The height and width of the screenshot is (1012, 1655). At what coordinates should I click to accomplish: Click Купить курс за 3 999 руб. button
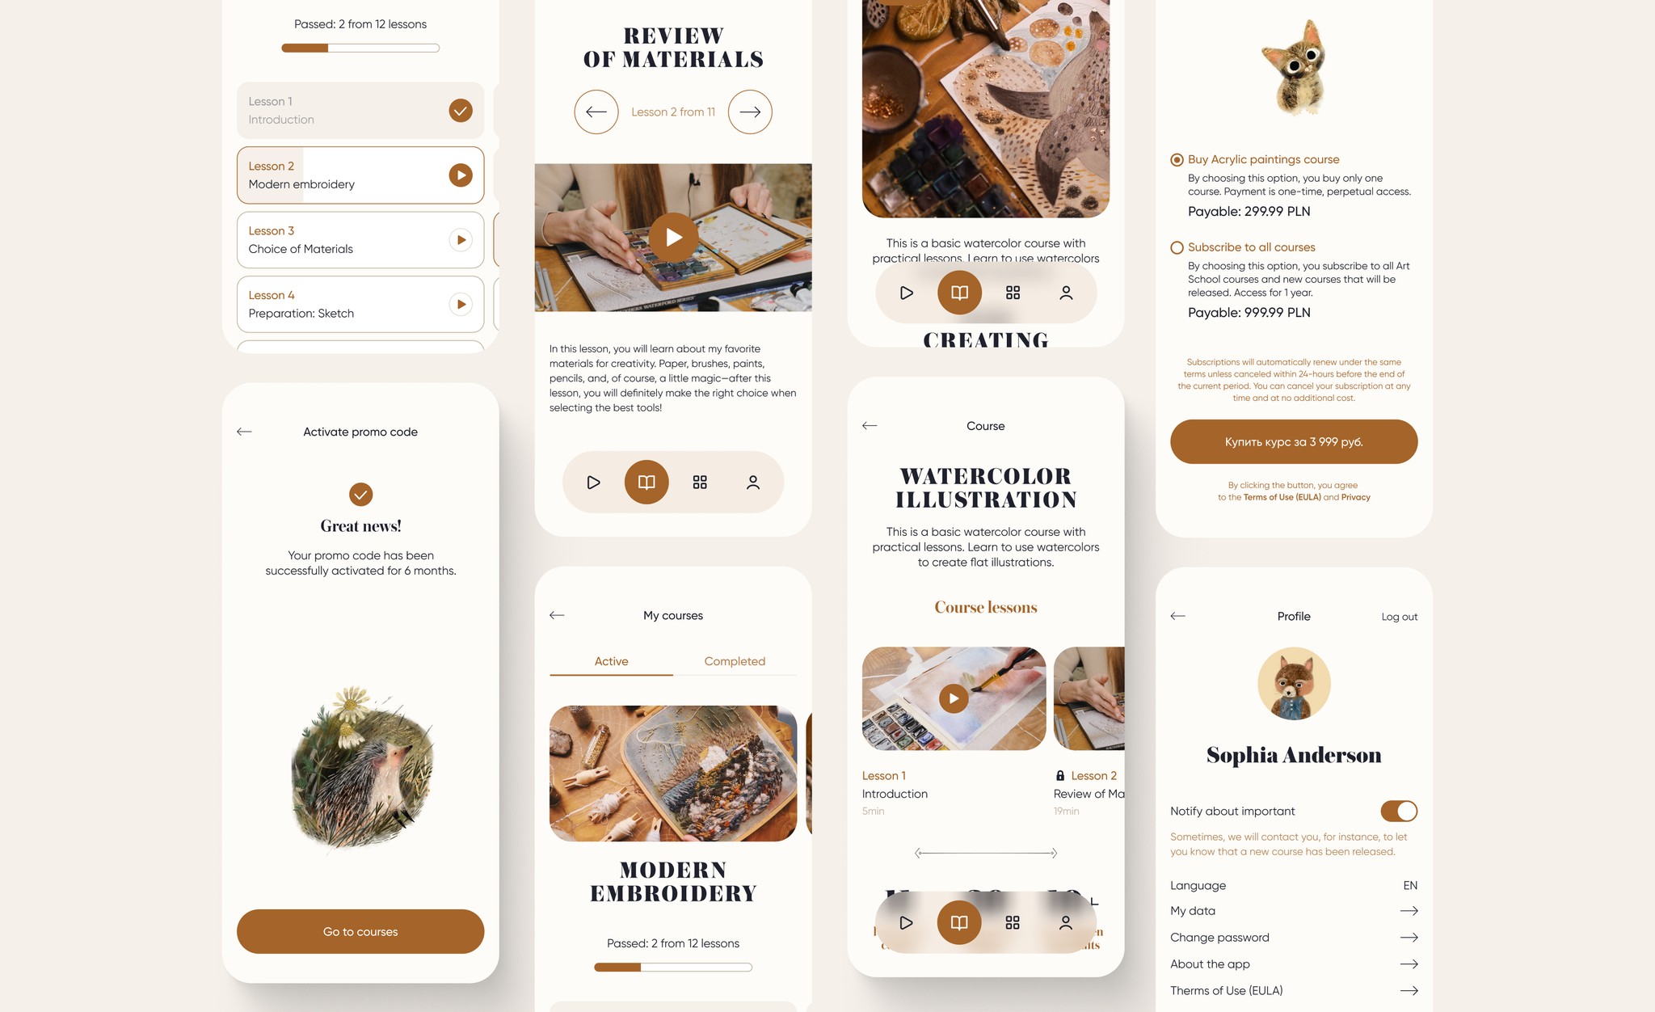[1293, 440]
